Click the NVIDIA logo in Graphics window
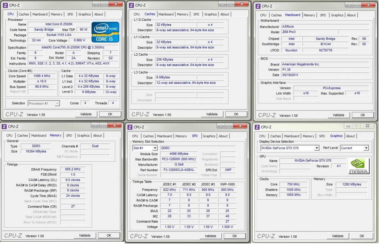The height and width of the screenshot is (244, 379). [x=359, y=166]
